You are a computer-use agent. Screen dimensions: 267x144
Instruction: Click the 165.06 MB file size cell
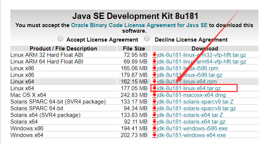click(134, 68)
